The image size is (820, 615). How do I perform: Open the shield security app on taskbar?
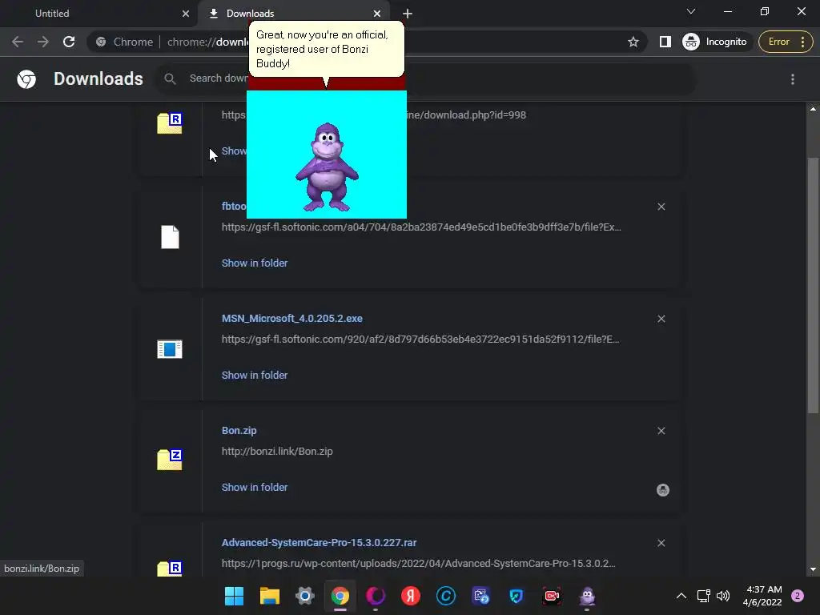[x=517, y=596]
